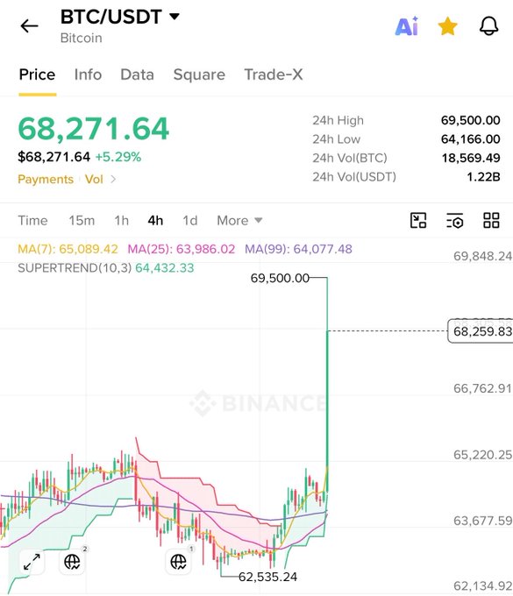Expand the BTC/USDT pair dropdown arrow
513x596 pixels.
[175, 17]
